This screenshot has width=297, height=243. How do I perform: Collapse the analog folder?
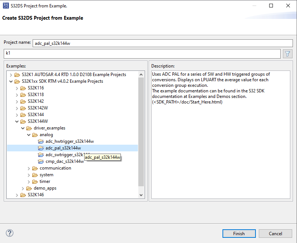click(29, 135)
